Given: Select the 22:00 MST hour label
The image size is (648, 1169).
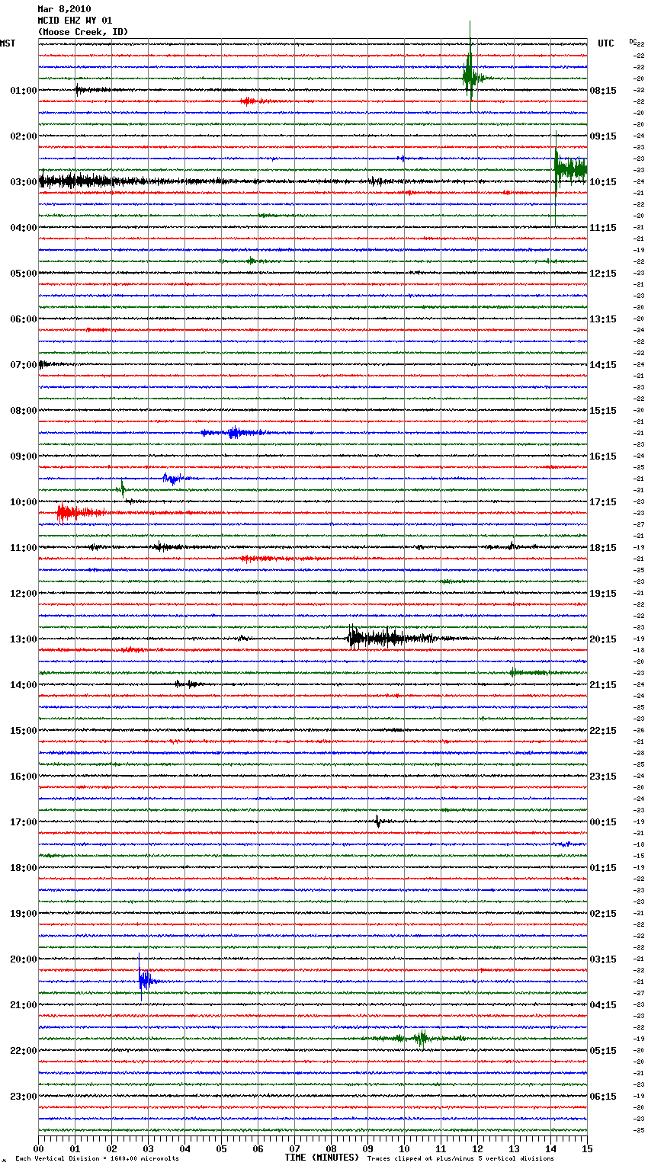Looking at the screenshot, I should [x=24, y=1051].
